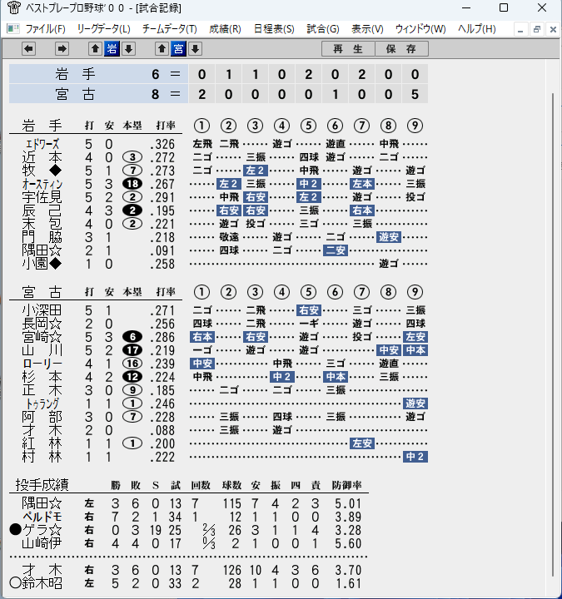
Task: Open the リーグデータ(L) menu
Action: [x=103, y=29]
